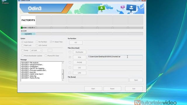187x105 pixels.
Task: Click Message log scrollbar up arrow
Action: click(x=63, y=63)
